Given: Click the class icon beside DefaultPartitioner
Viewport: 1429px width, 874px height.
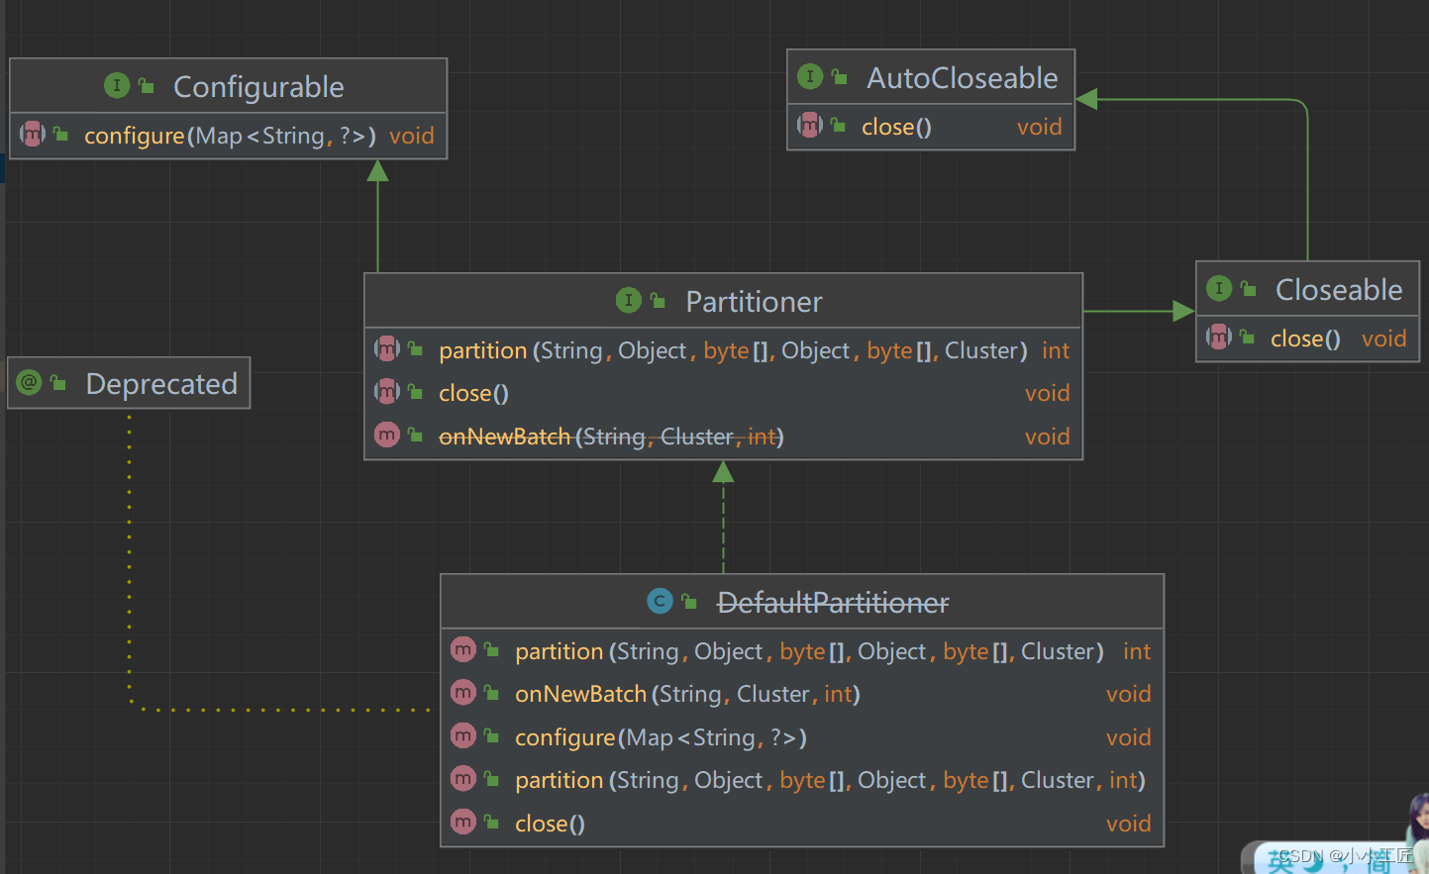Looking at the screenshot, I should pos(660,602).
